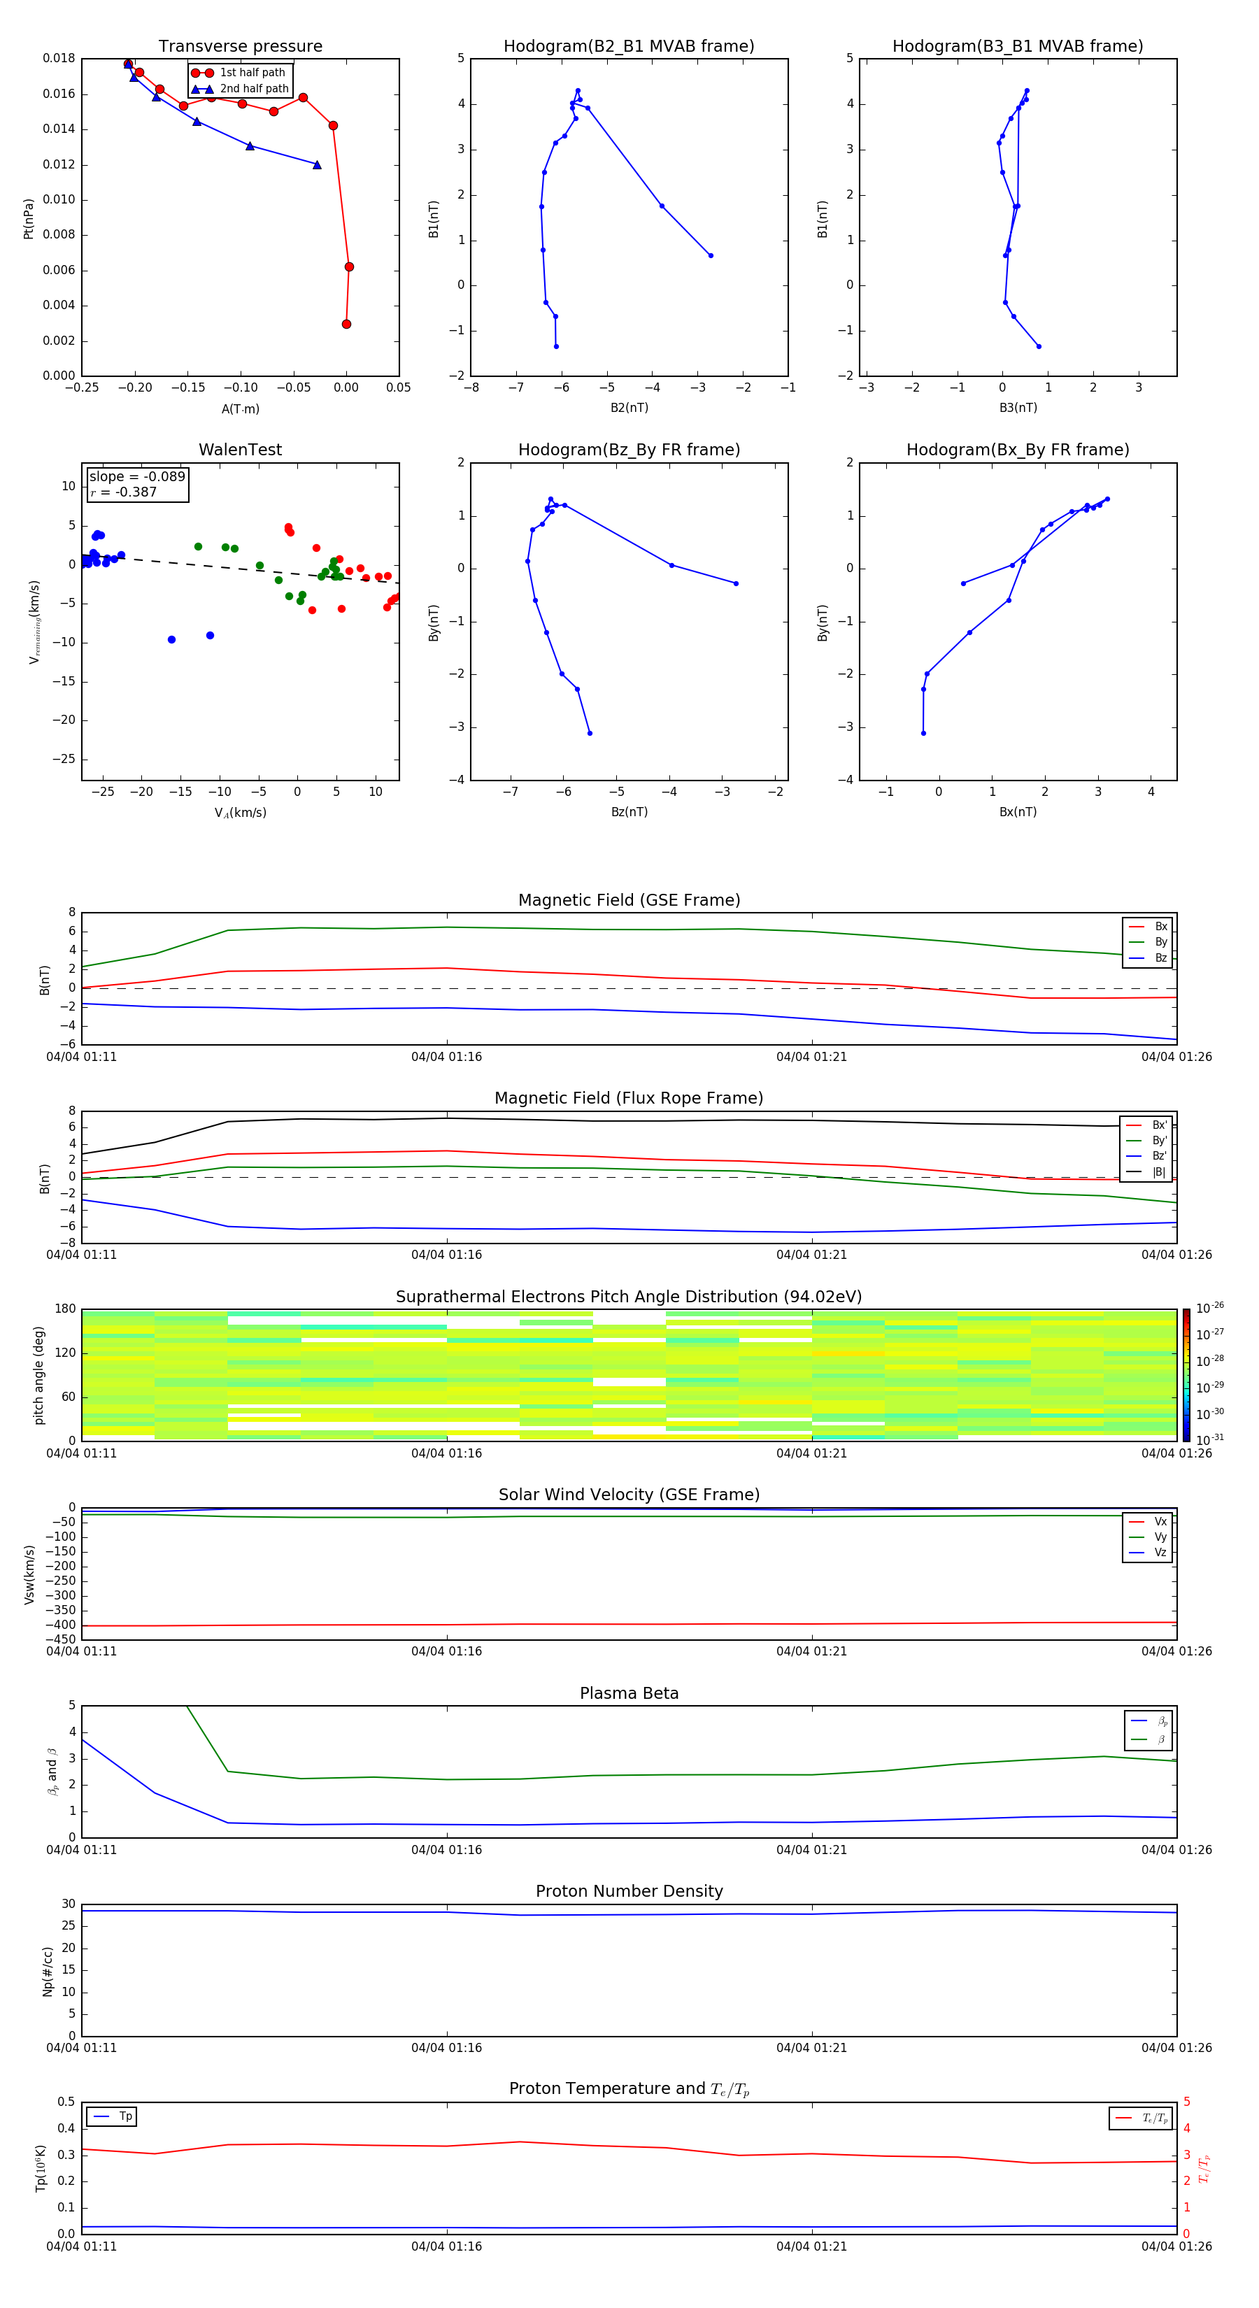Click the last blue triangle of 2nd half path
The image size is (1259, 2308).
point(316,165)
